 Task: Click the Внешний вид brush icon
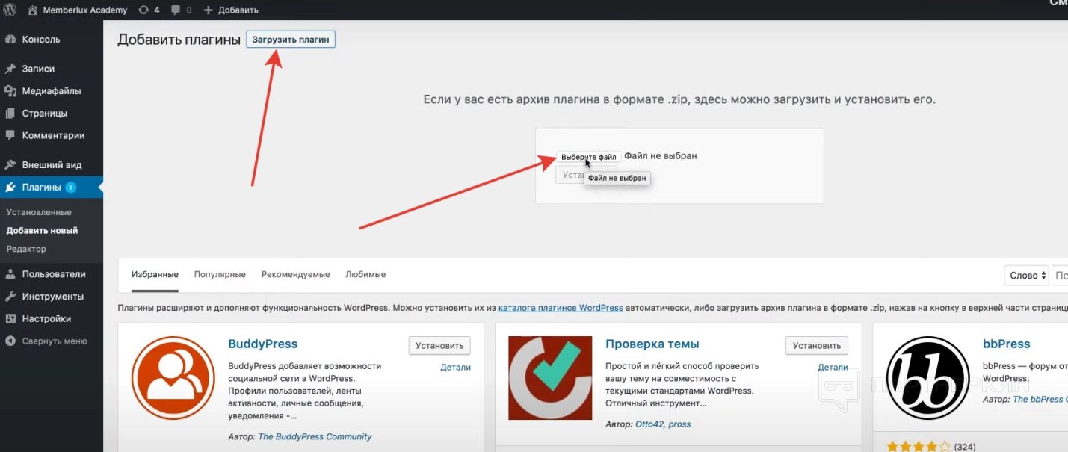[10, 164]
